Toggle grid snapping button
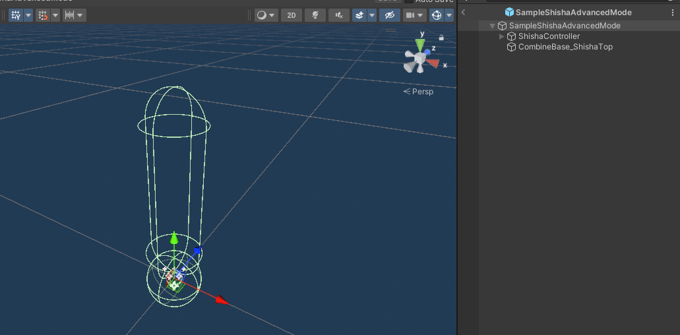Viewport: 680px width, 335px height. [42, 16]
